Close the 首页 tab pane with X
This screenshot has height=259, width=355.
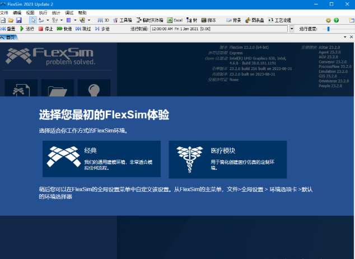coord(352,37)
